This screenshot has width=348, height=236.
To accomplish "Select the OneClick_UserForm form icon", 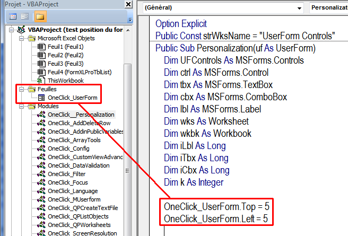I will point(41,98).
